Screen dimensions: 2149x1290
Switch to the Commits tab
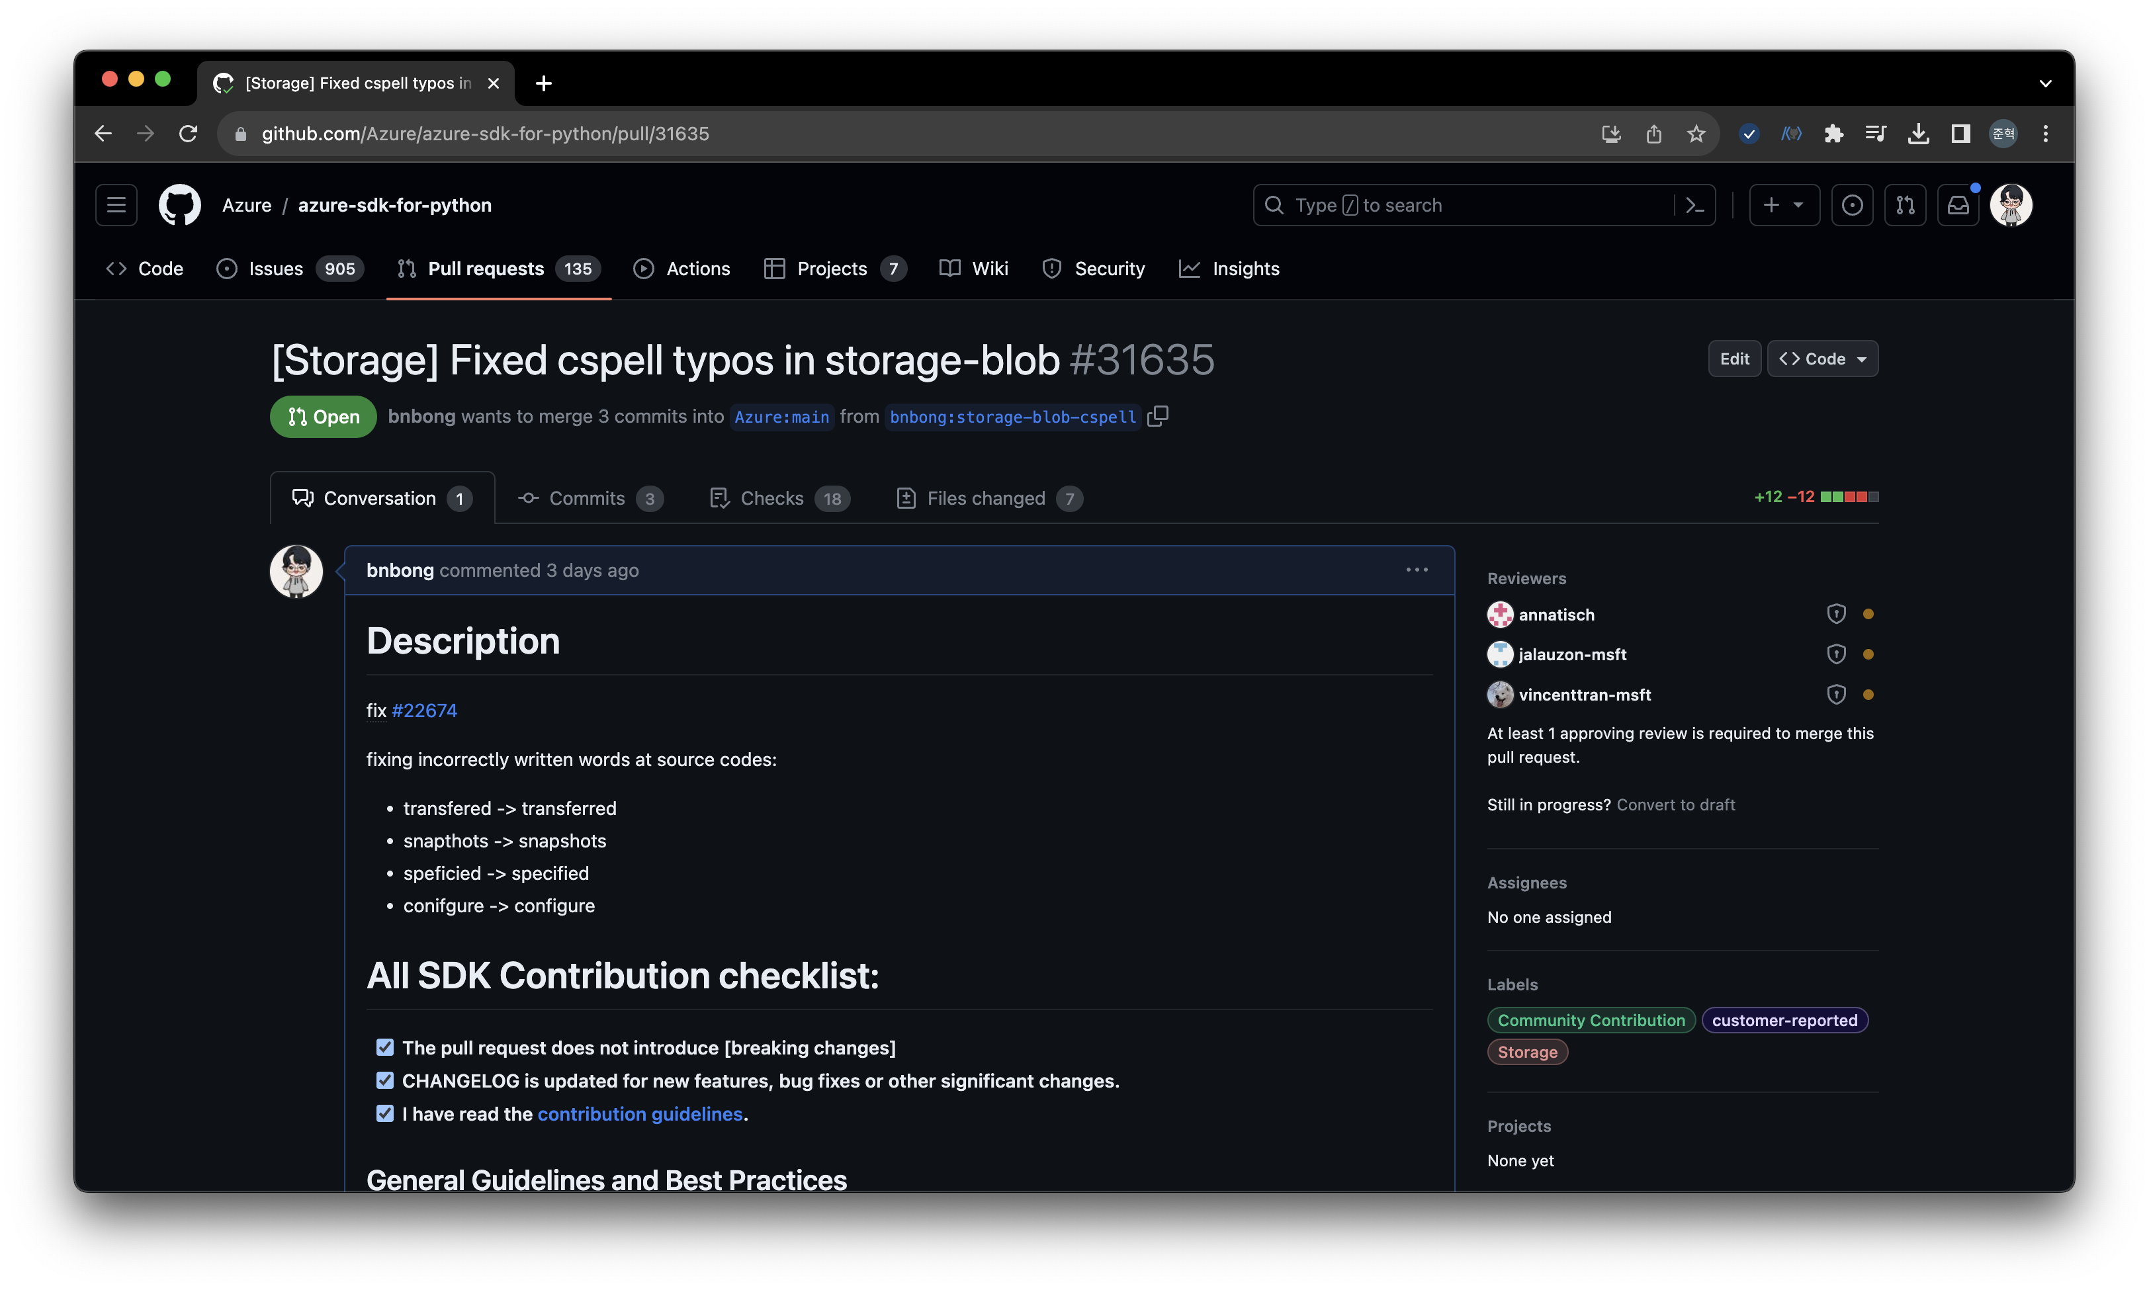tap(590, 498)
